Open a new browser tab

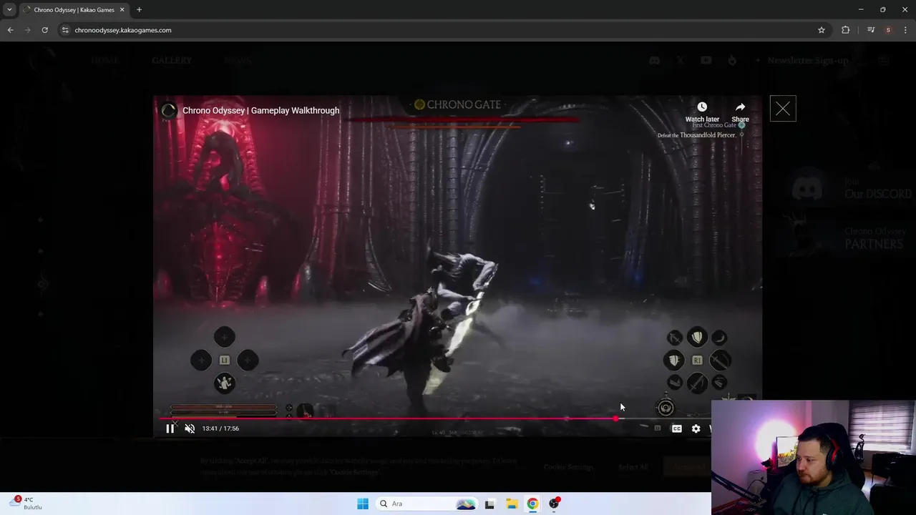(x=139, y=10)
